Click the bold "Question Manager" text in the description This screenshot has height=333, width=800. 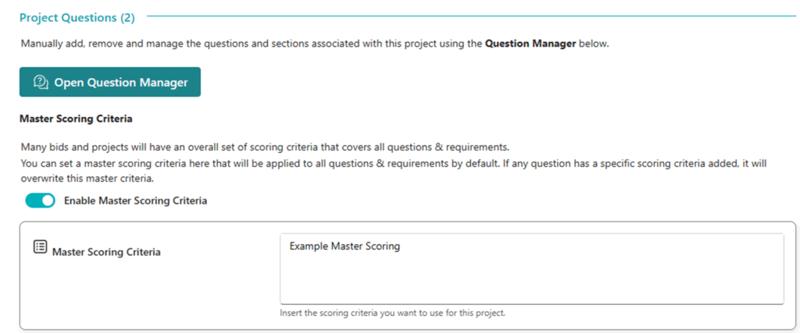530,44
